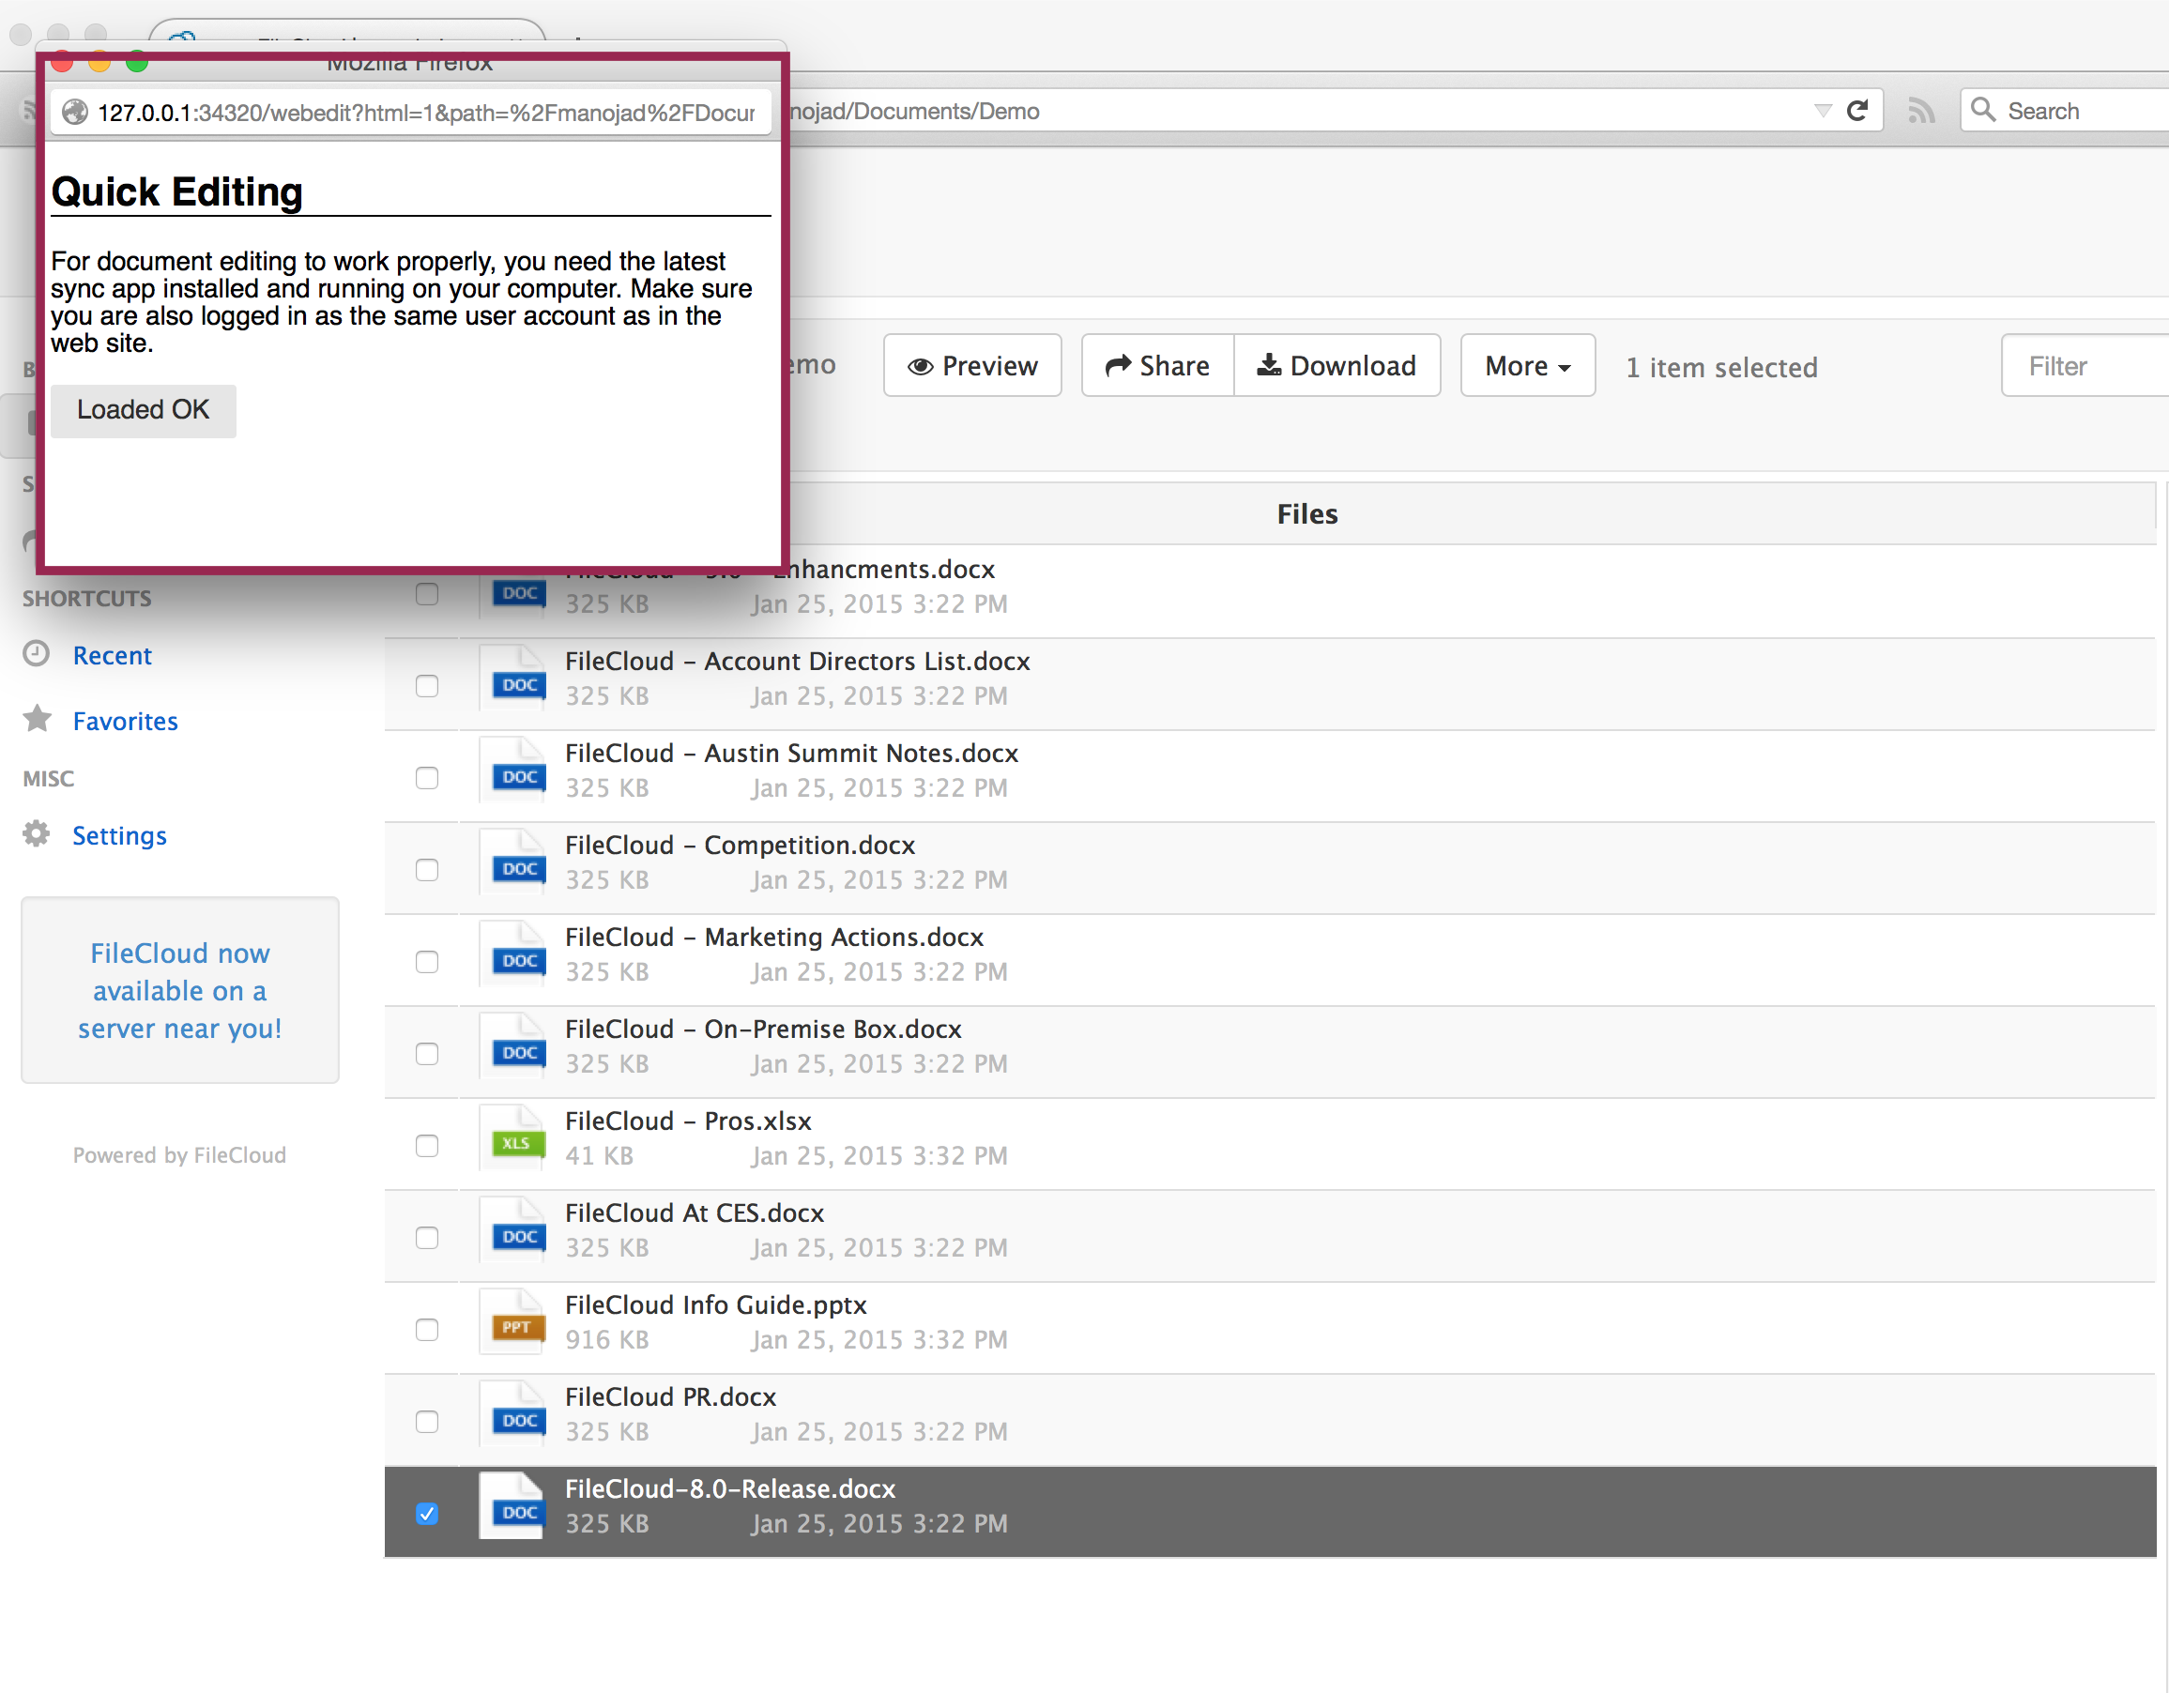The width and height of the screenshot is (2169, 1693).
Task: Click DOC icon of FileCloud-8.0-Release.docx
Action: tap(512, 1506)
